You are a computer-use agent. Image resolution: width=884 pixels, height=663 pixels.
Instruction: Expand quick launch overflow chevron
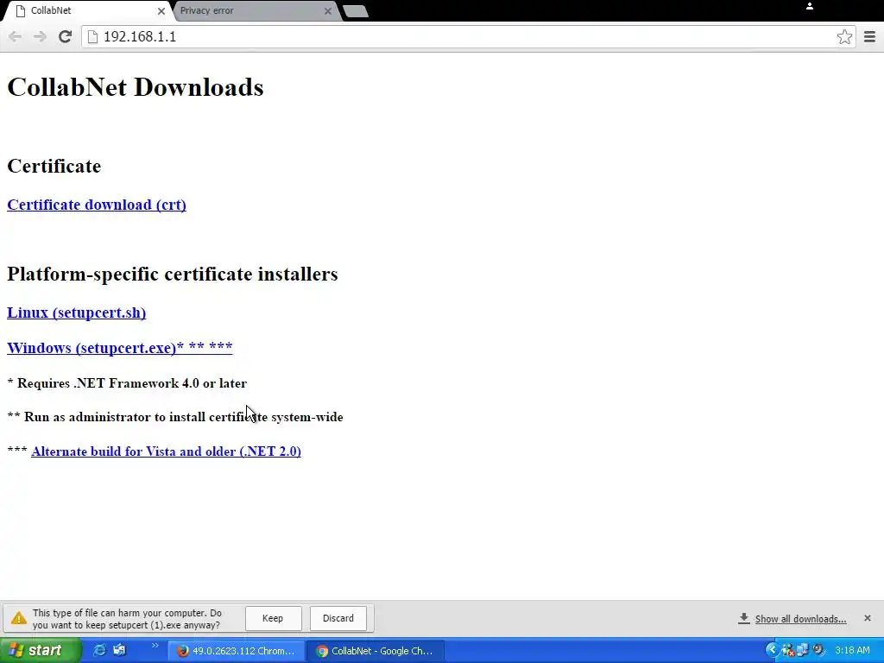[155, 646]
